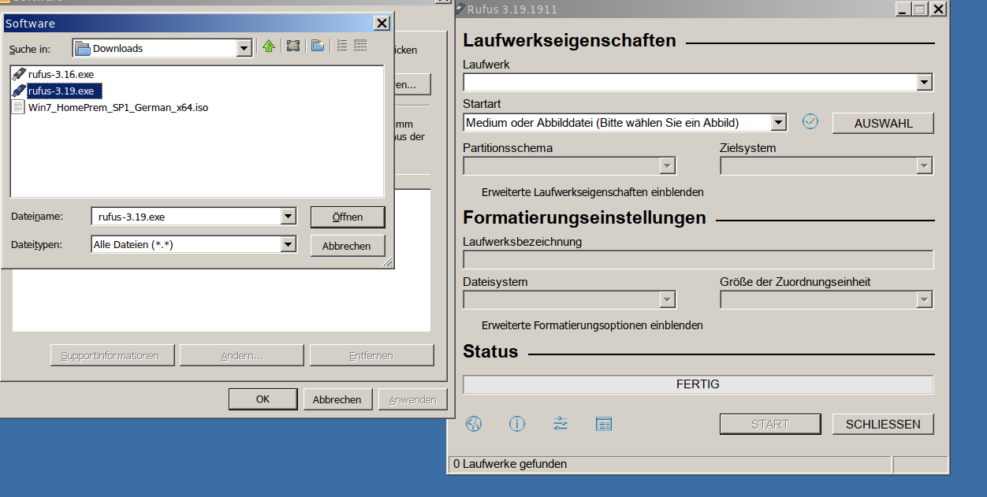Open Rufus language globe icon
This screenshot has width=987, height=497.
[474, 424]
